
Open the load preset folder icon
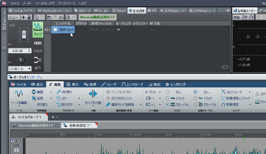[49, 17]
